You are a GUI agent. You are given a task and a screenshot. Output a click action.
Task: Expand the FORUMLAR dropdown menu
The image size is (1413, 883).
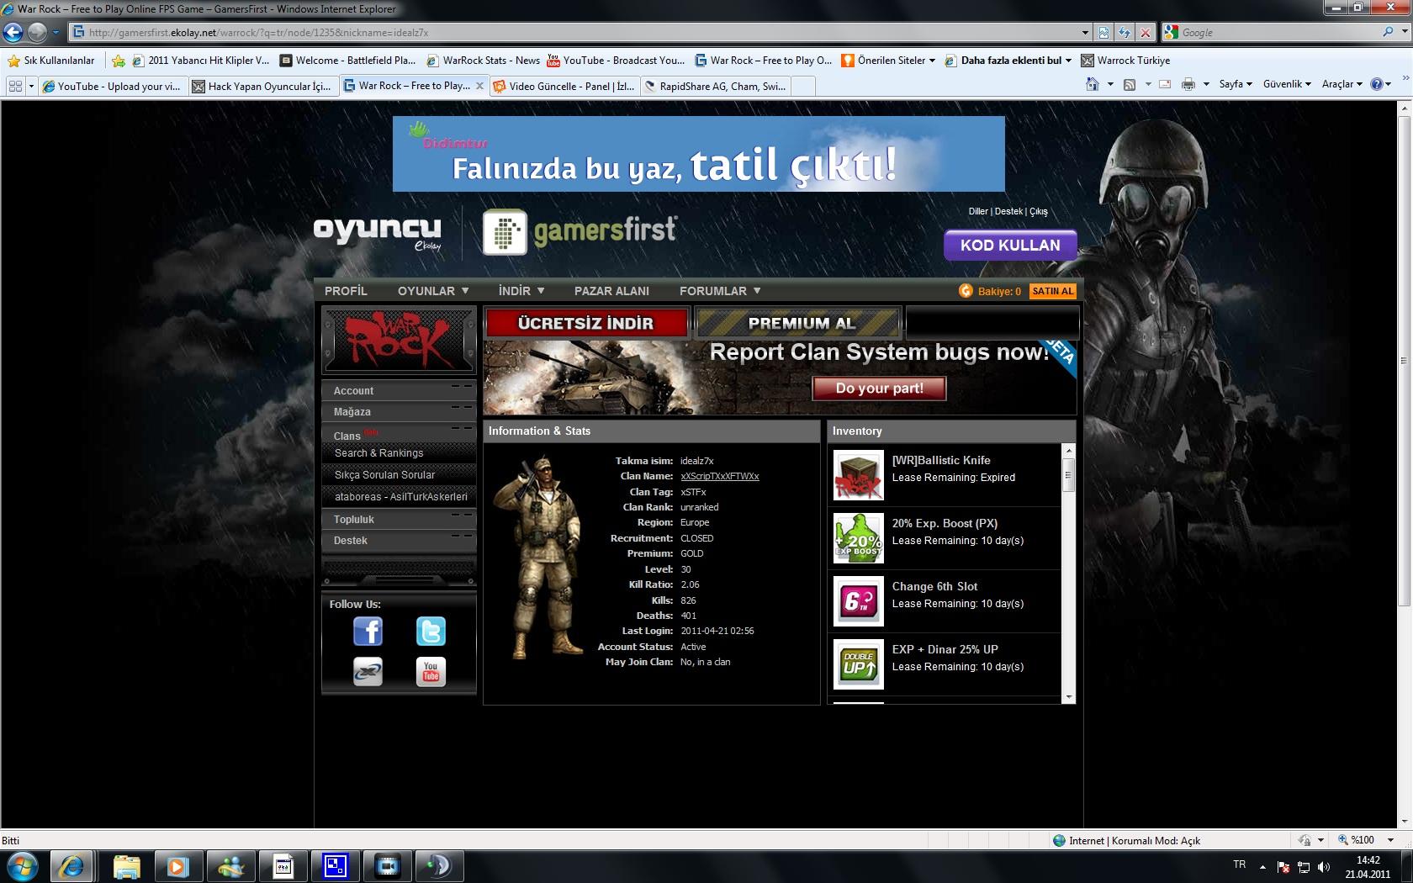[719, 291]
